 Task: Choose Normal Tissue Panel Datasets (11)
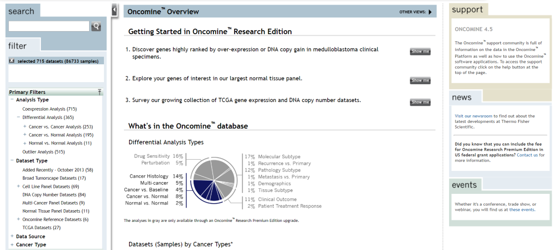(x=56, y=211)
